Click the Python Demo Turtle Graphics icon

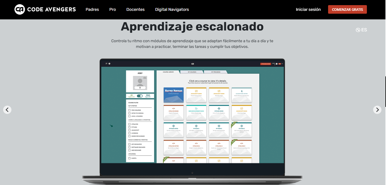pyautogui.click(x=219, y=108)
